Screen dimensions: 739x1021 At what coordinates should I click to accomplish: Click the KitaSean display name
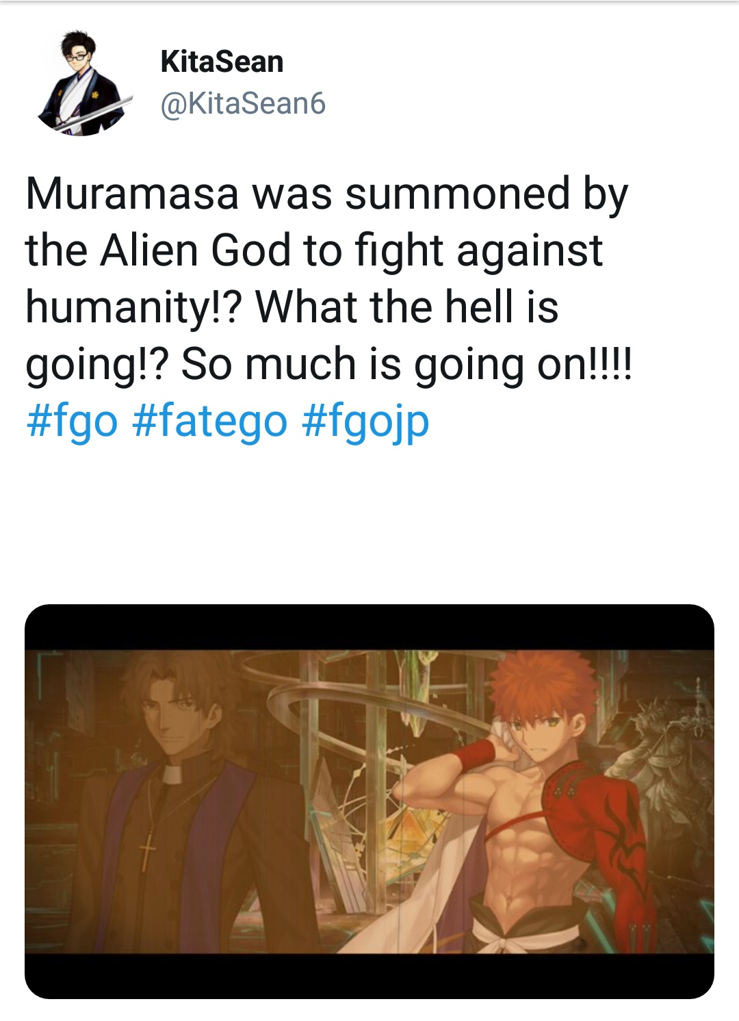coord(222,62)
